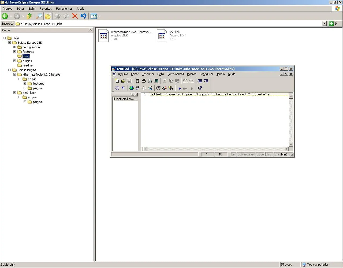
Task: Click the New document icon in TextPad
Action: (117, 81)
